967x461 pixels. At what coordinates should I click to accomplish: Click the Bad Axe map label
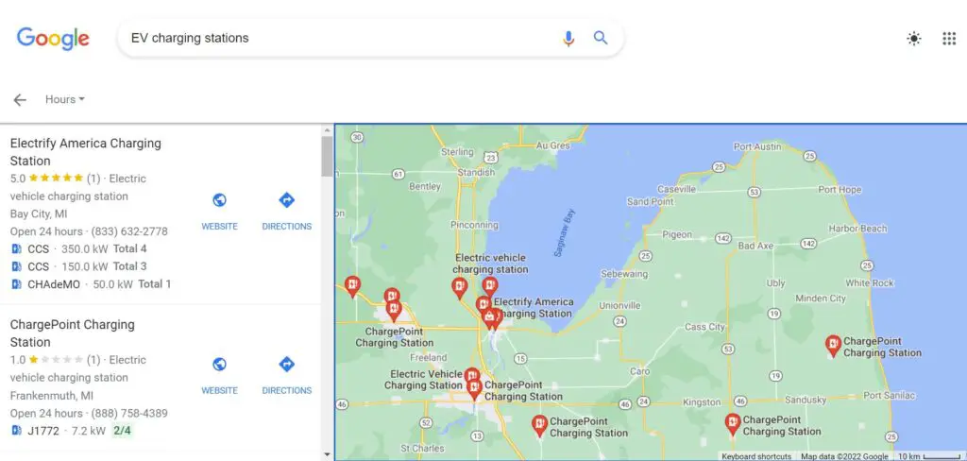(755, 246)
